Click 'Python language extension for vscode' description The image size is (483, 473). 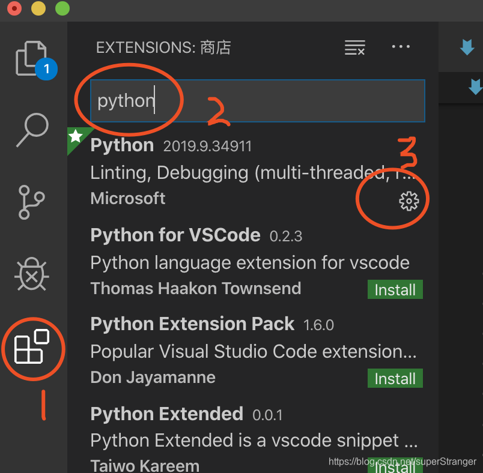(250, 263)
